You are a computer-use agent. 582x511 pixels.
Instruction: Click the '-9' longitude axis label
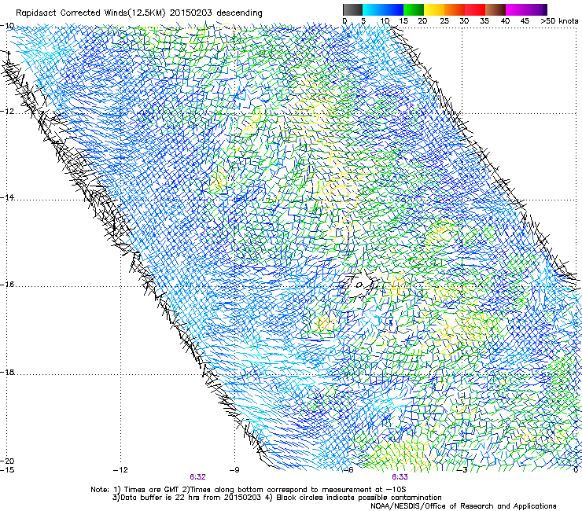tap(234, 470)
